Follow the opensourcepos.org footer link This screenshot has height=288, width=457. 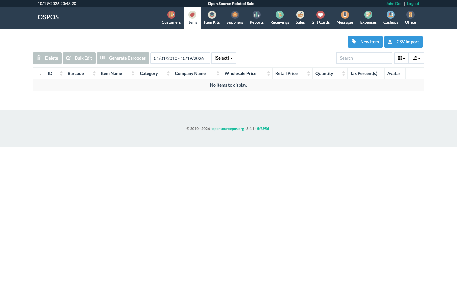[228, 129]
